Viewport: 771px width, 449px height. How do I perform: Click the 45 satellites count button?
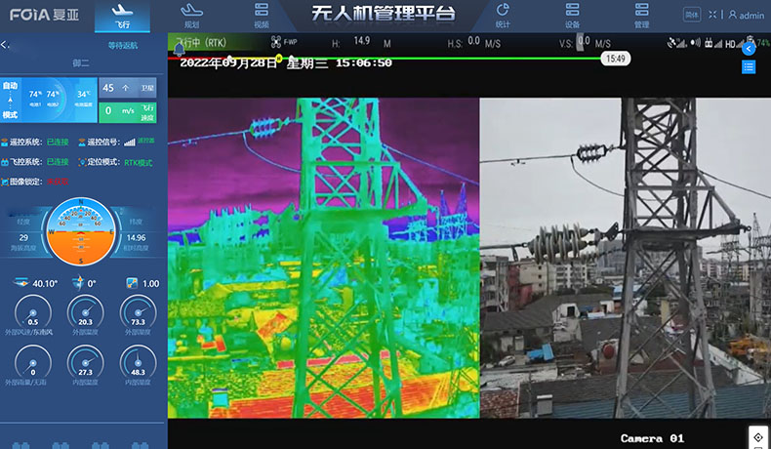[x=115, y=88]
